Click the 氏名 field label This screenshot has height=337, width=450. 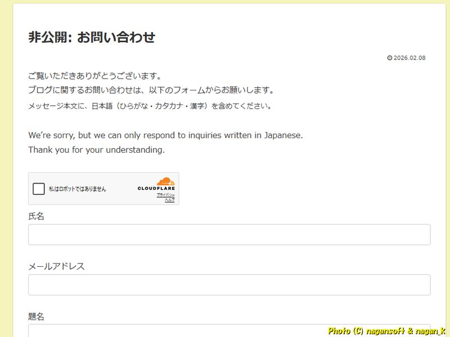point(36,216)
